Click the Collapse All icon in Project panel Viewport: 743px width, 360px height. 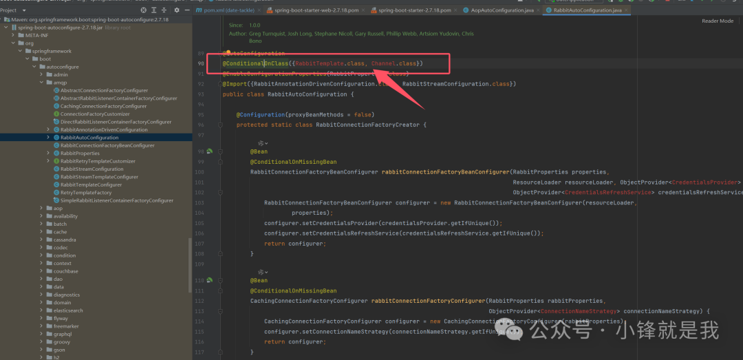[x=164, y=10]
